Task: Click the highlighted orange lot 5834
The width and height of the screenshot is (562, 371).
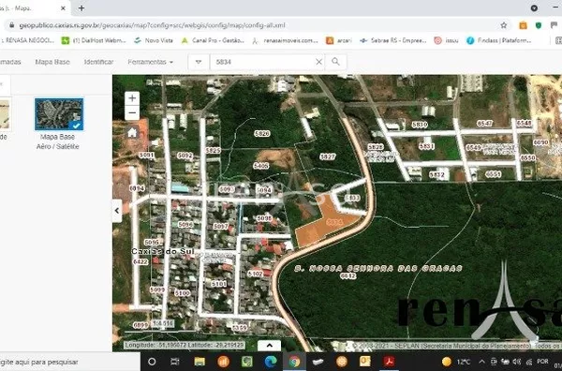Action: 326,223
